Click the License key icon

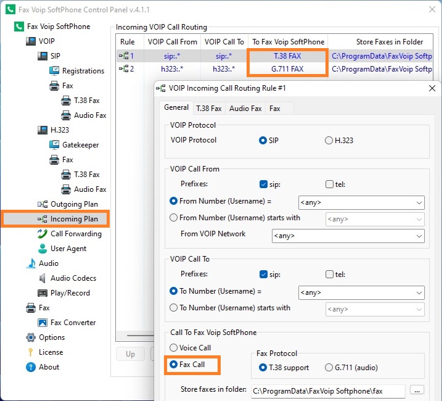pyautogui.click(x=30, y=352)
